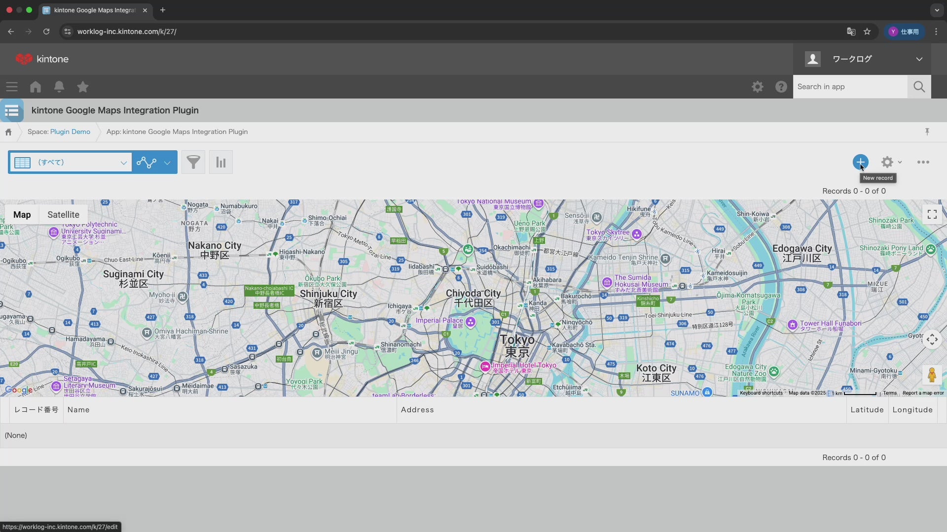The image size is (947, 532).
Task: Open the filter funnel icon
Action: click(193, 162)
